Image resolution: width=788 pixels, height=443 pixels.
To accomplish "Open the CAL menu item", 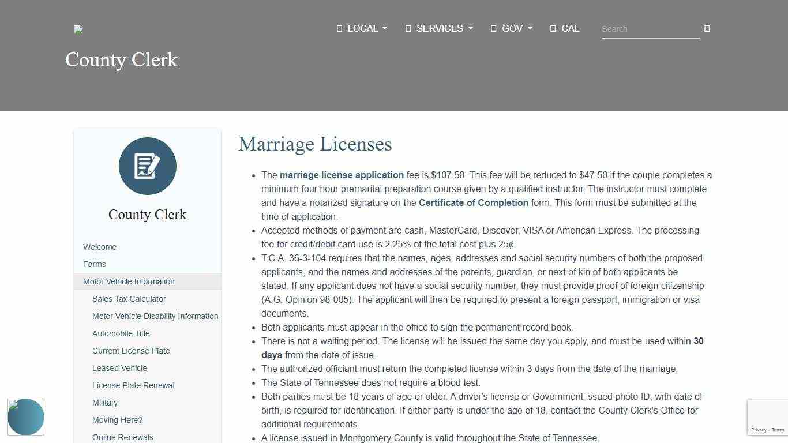I will [x=565, y=28].
